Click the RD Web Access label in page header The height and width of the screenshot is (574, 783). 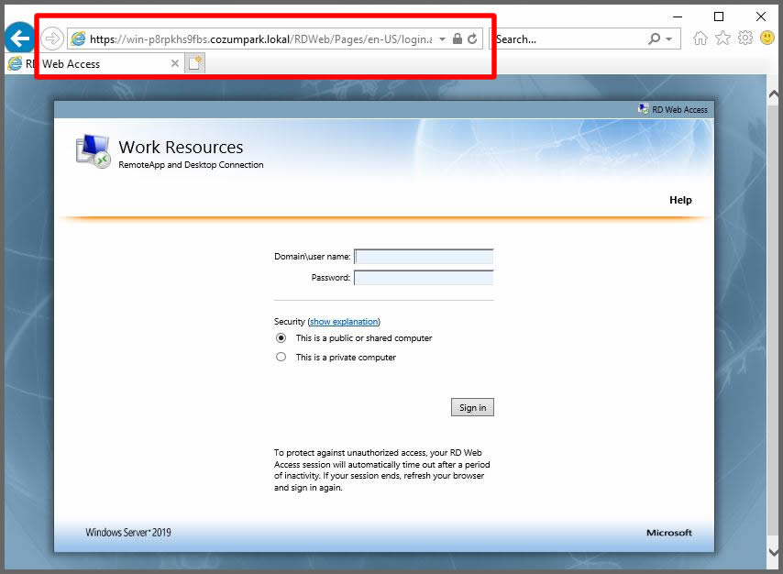click(x=679, y=109)
